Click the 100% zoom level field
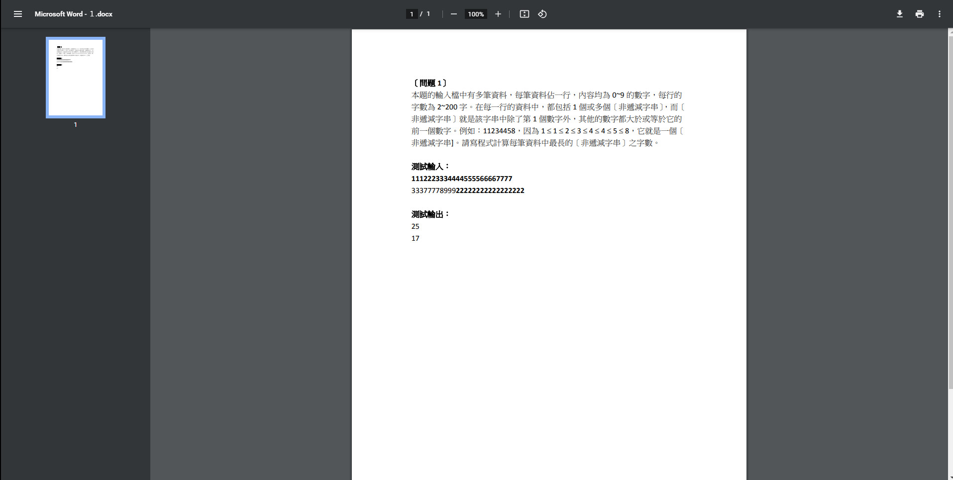 coord(475,14)
